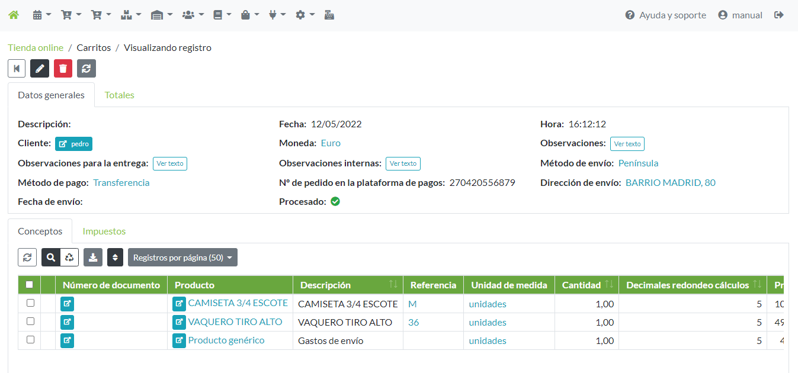Open Registros por página (50) dropdown
The height and width of the screenshot is (373, 798).
[182, 258]
